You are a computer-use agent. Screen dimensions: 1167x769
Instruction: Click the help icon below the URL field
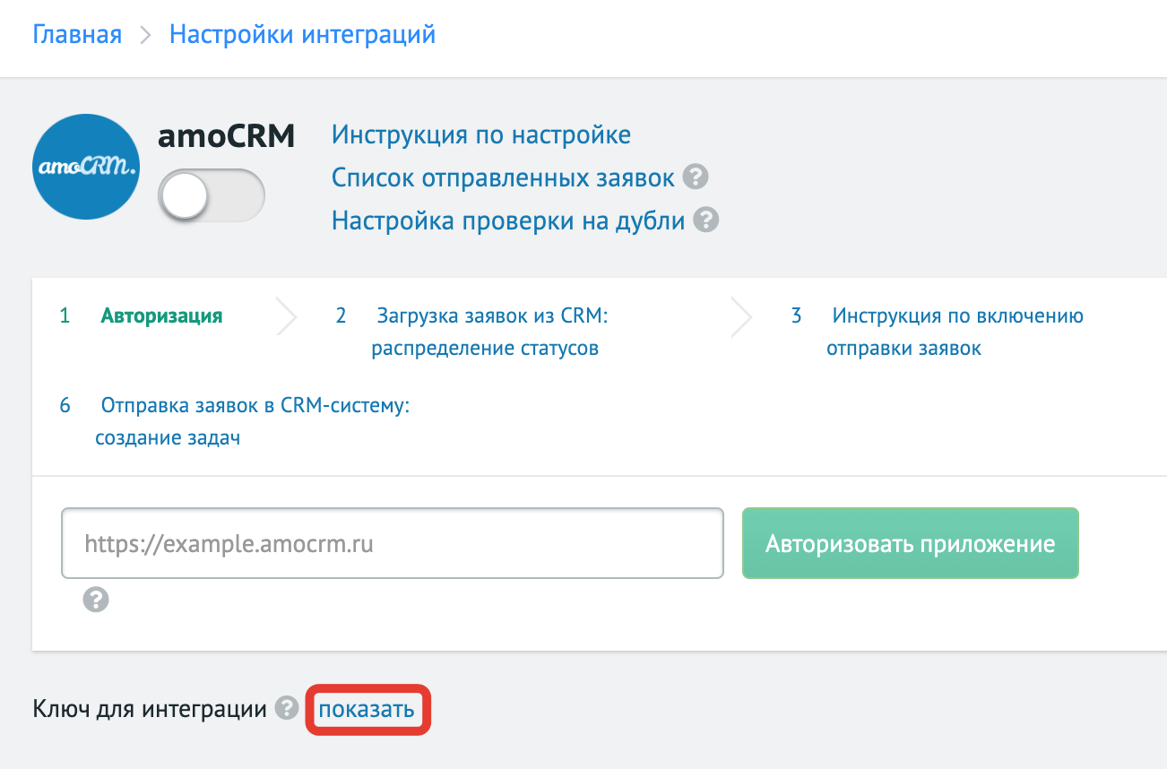click(96, 600)
